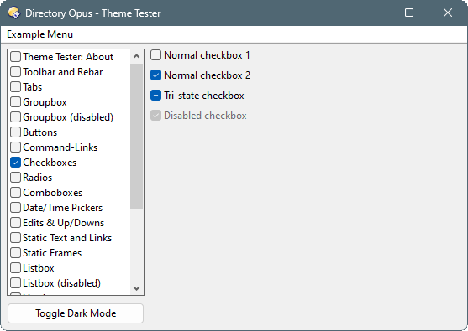The width and height of the screenshot is (468, 331).
Task: Click the list scrollbar down arrow
Action: point(136,288)
